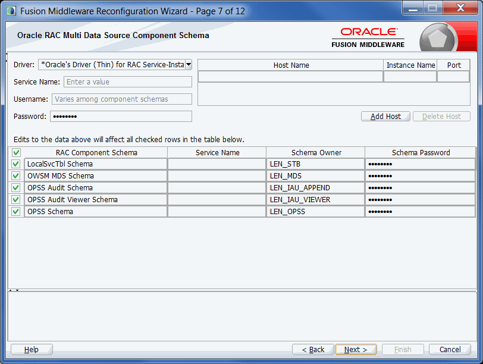The height and width of the screenshot is (364, 483).
Task: Click the Add Host button
Action: tap(385, 117)
